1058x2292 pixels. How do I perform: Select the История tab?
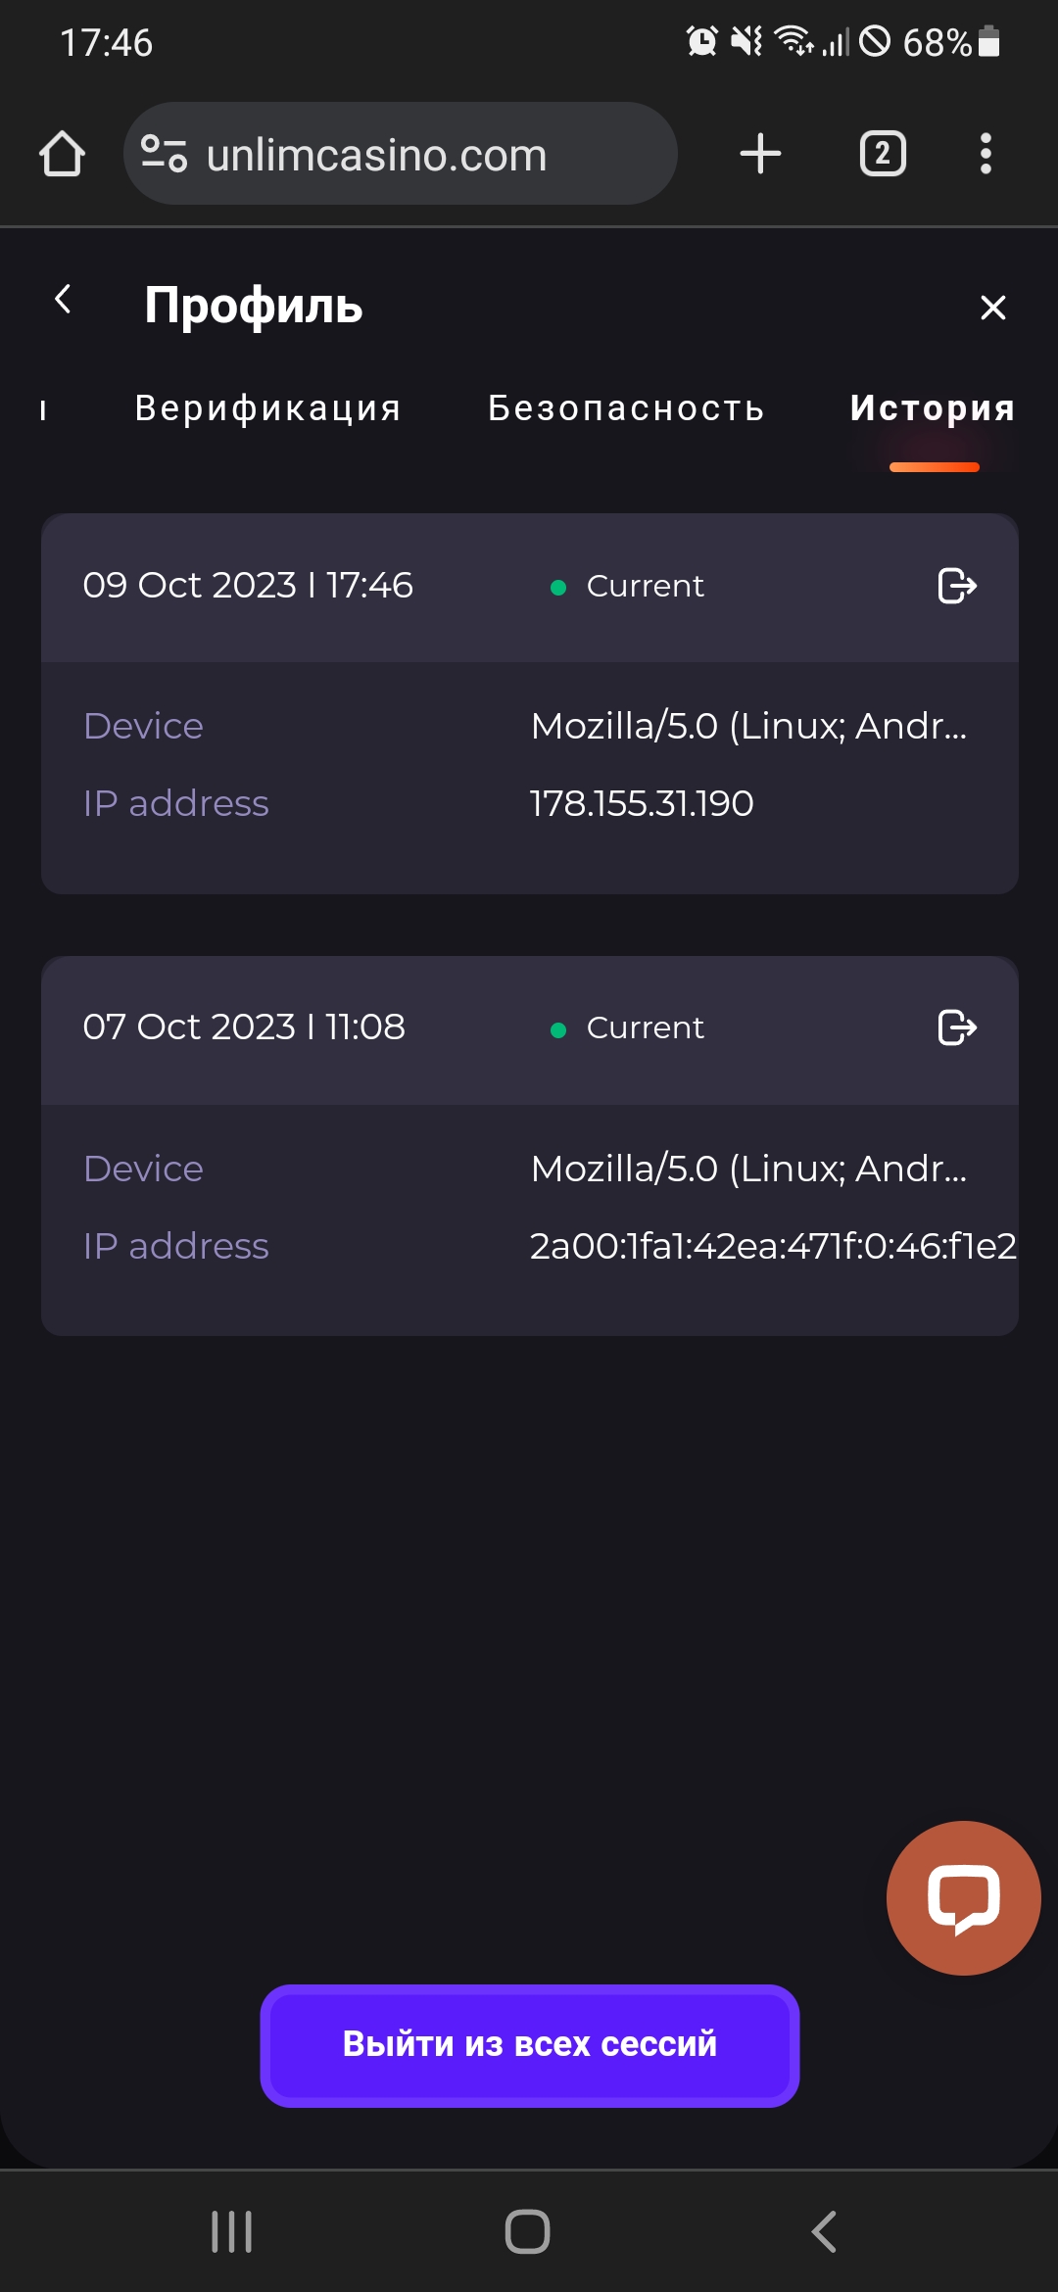pos(933,408)
